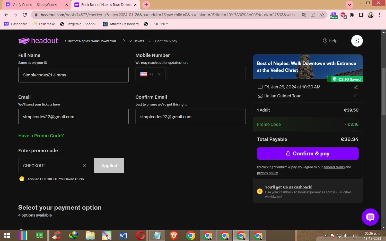Image resolution: width=386 pixels, height=241 pixels.
Task: Click the headout logo
Action: pos(38,41)
